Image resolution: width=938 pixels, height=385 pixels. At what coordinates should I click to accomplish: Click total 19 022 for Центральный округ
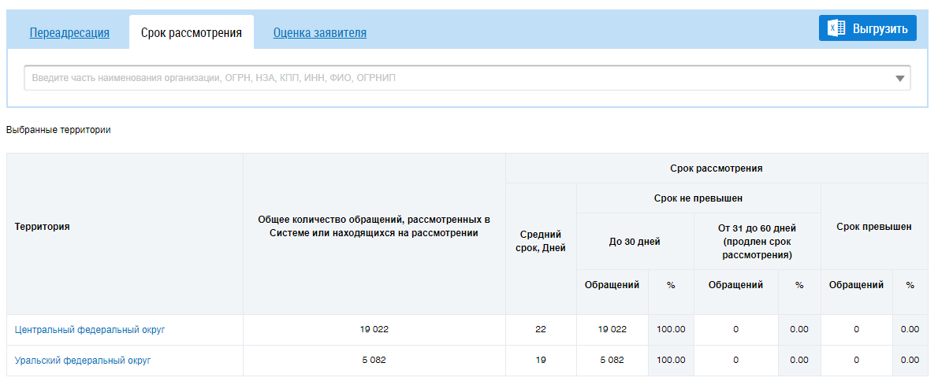(374, 330)
